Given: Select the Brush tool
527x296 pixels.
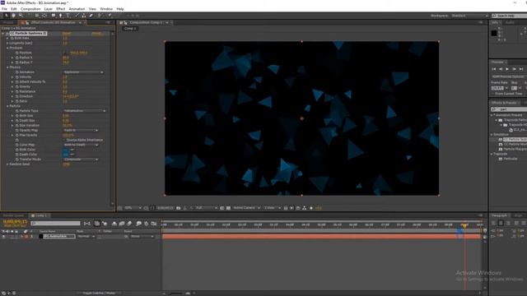Looking at the screenshot, I should [x=77, y=16].
